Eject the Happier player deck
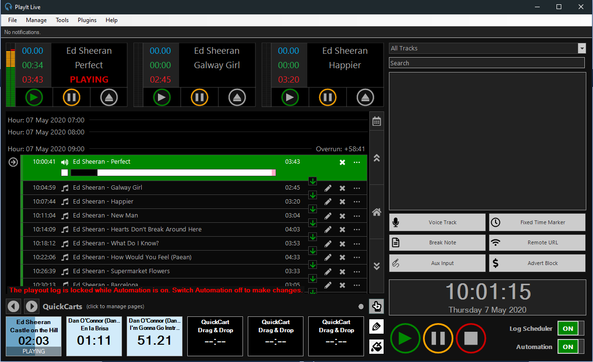 click(x=365, y=97)
